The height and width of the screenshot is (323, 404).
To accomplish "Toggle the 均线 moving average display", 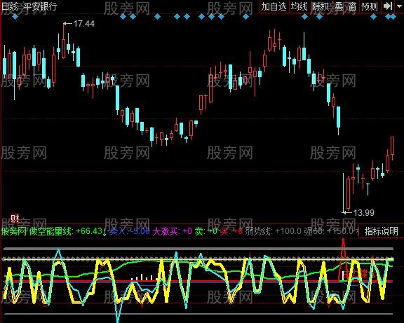I will pyautogui.click(x=299, y=6).
